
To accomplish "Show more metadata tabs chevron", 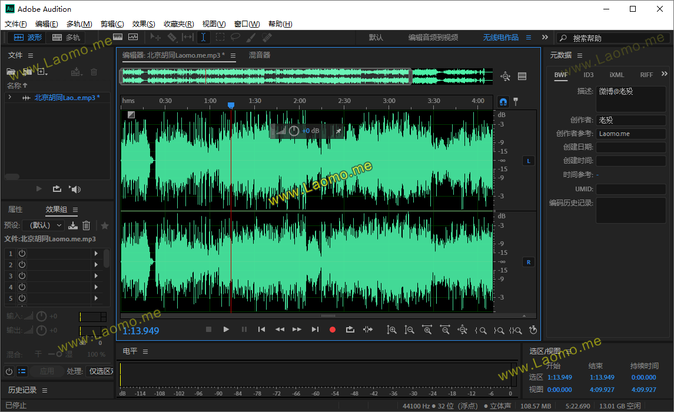I will 665,74.
